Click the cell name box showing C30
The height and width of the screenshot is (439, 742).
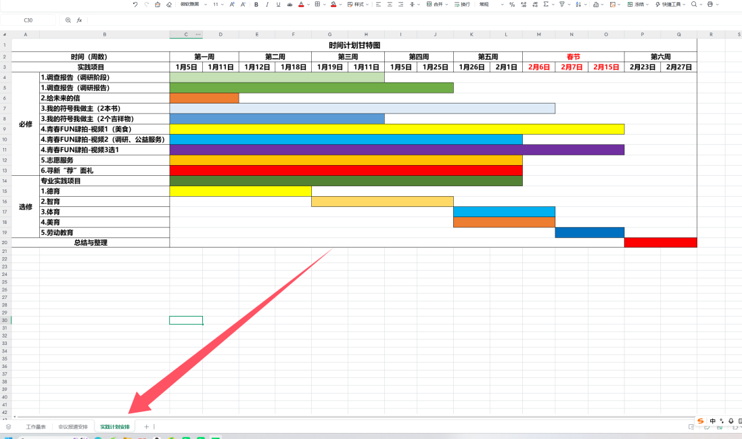tap(28, 20)
